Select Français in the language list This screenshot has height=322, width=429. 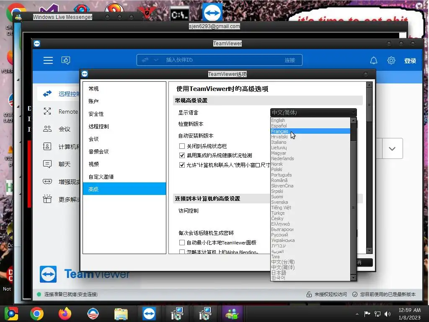(310, 131)
